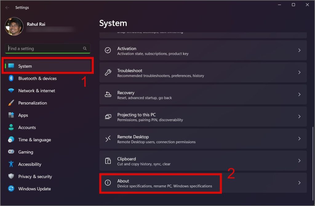Expand Remote Desktop row chevron

(x=299, y=139)
